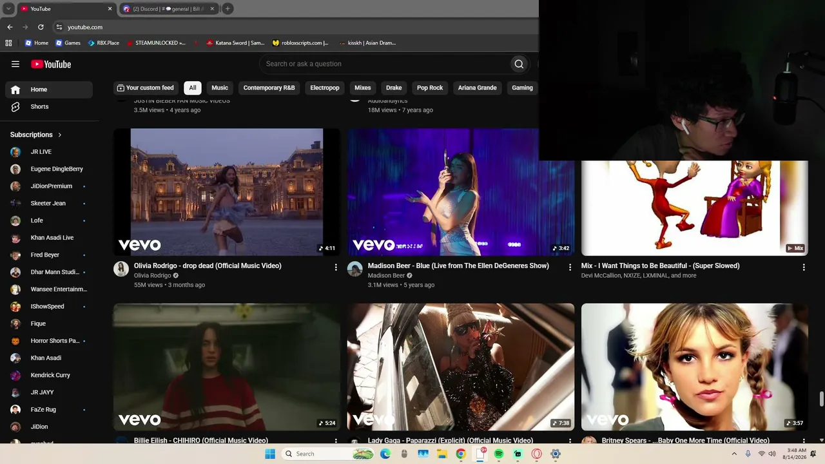Open the RBX.Place bookmark
The width and height of the screenshot is (825, 464).
(103, 43)
